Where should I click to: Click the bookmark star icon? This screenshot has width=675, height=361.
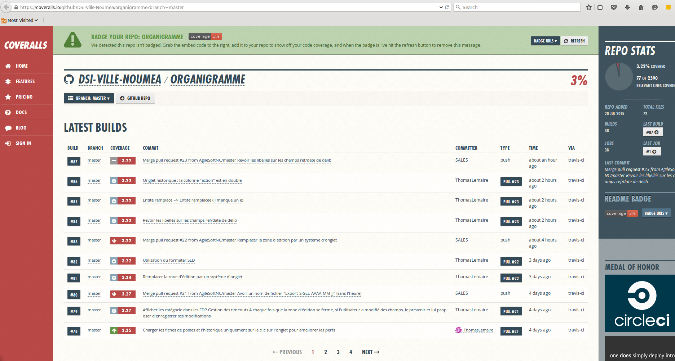589,7
